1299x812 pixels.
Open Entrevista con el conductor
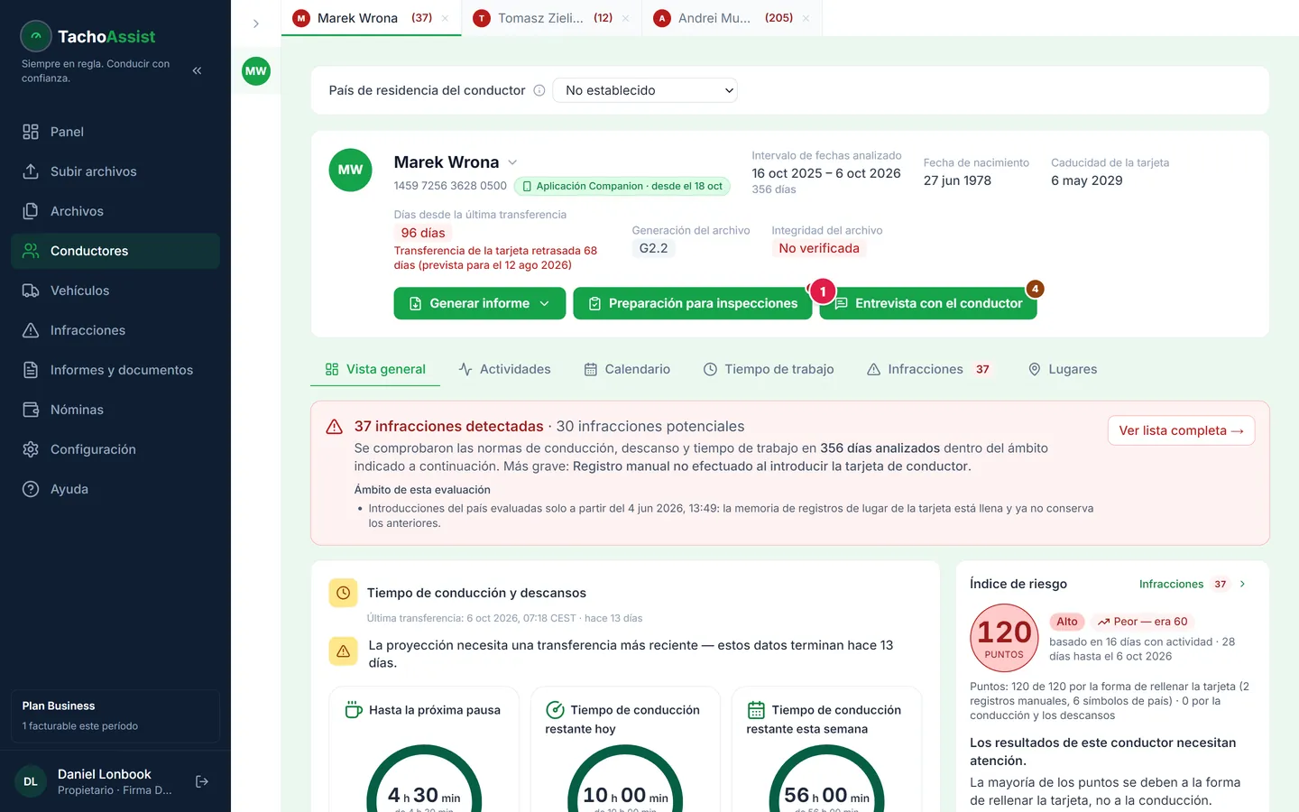point(928,303)
